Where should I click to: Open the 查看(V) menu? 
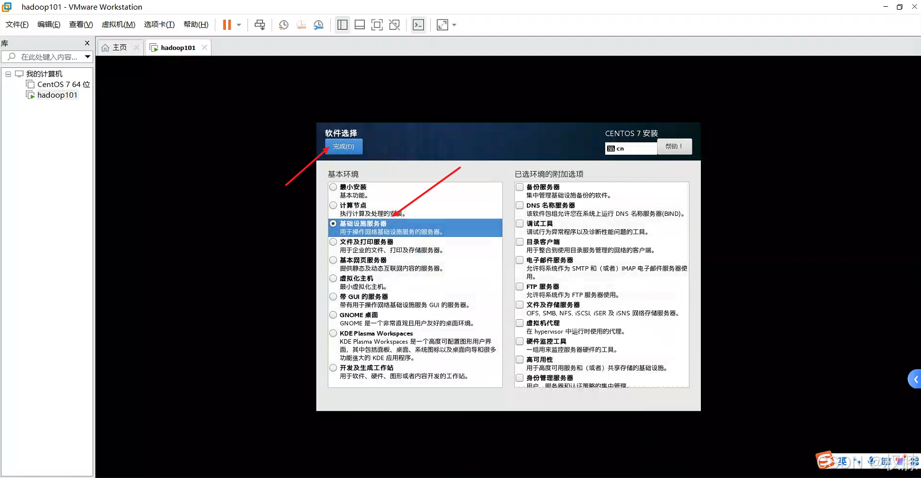81,25
